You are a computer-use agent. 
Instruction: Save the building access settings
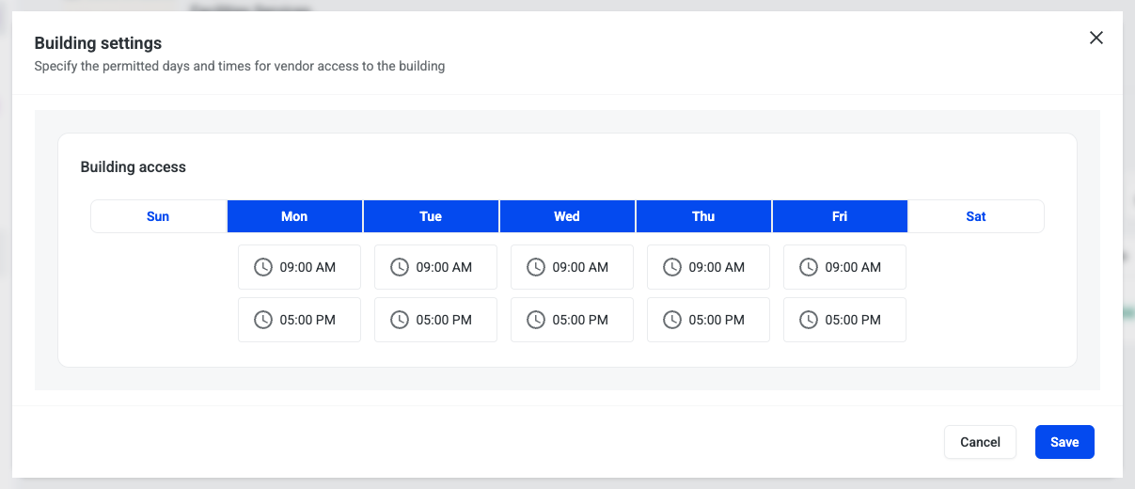1064,442
